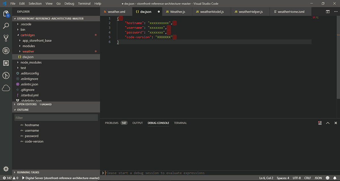Switch to the TERMINAL panel tab
The width and height of the screenshot is (340, 181).
[x=180, y=123]
